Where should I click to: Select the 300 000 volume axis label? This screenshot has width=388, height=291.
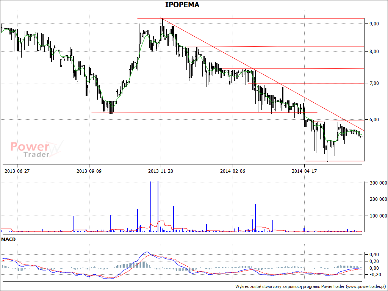[378, 183]
